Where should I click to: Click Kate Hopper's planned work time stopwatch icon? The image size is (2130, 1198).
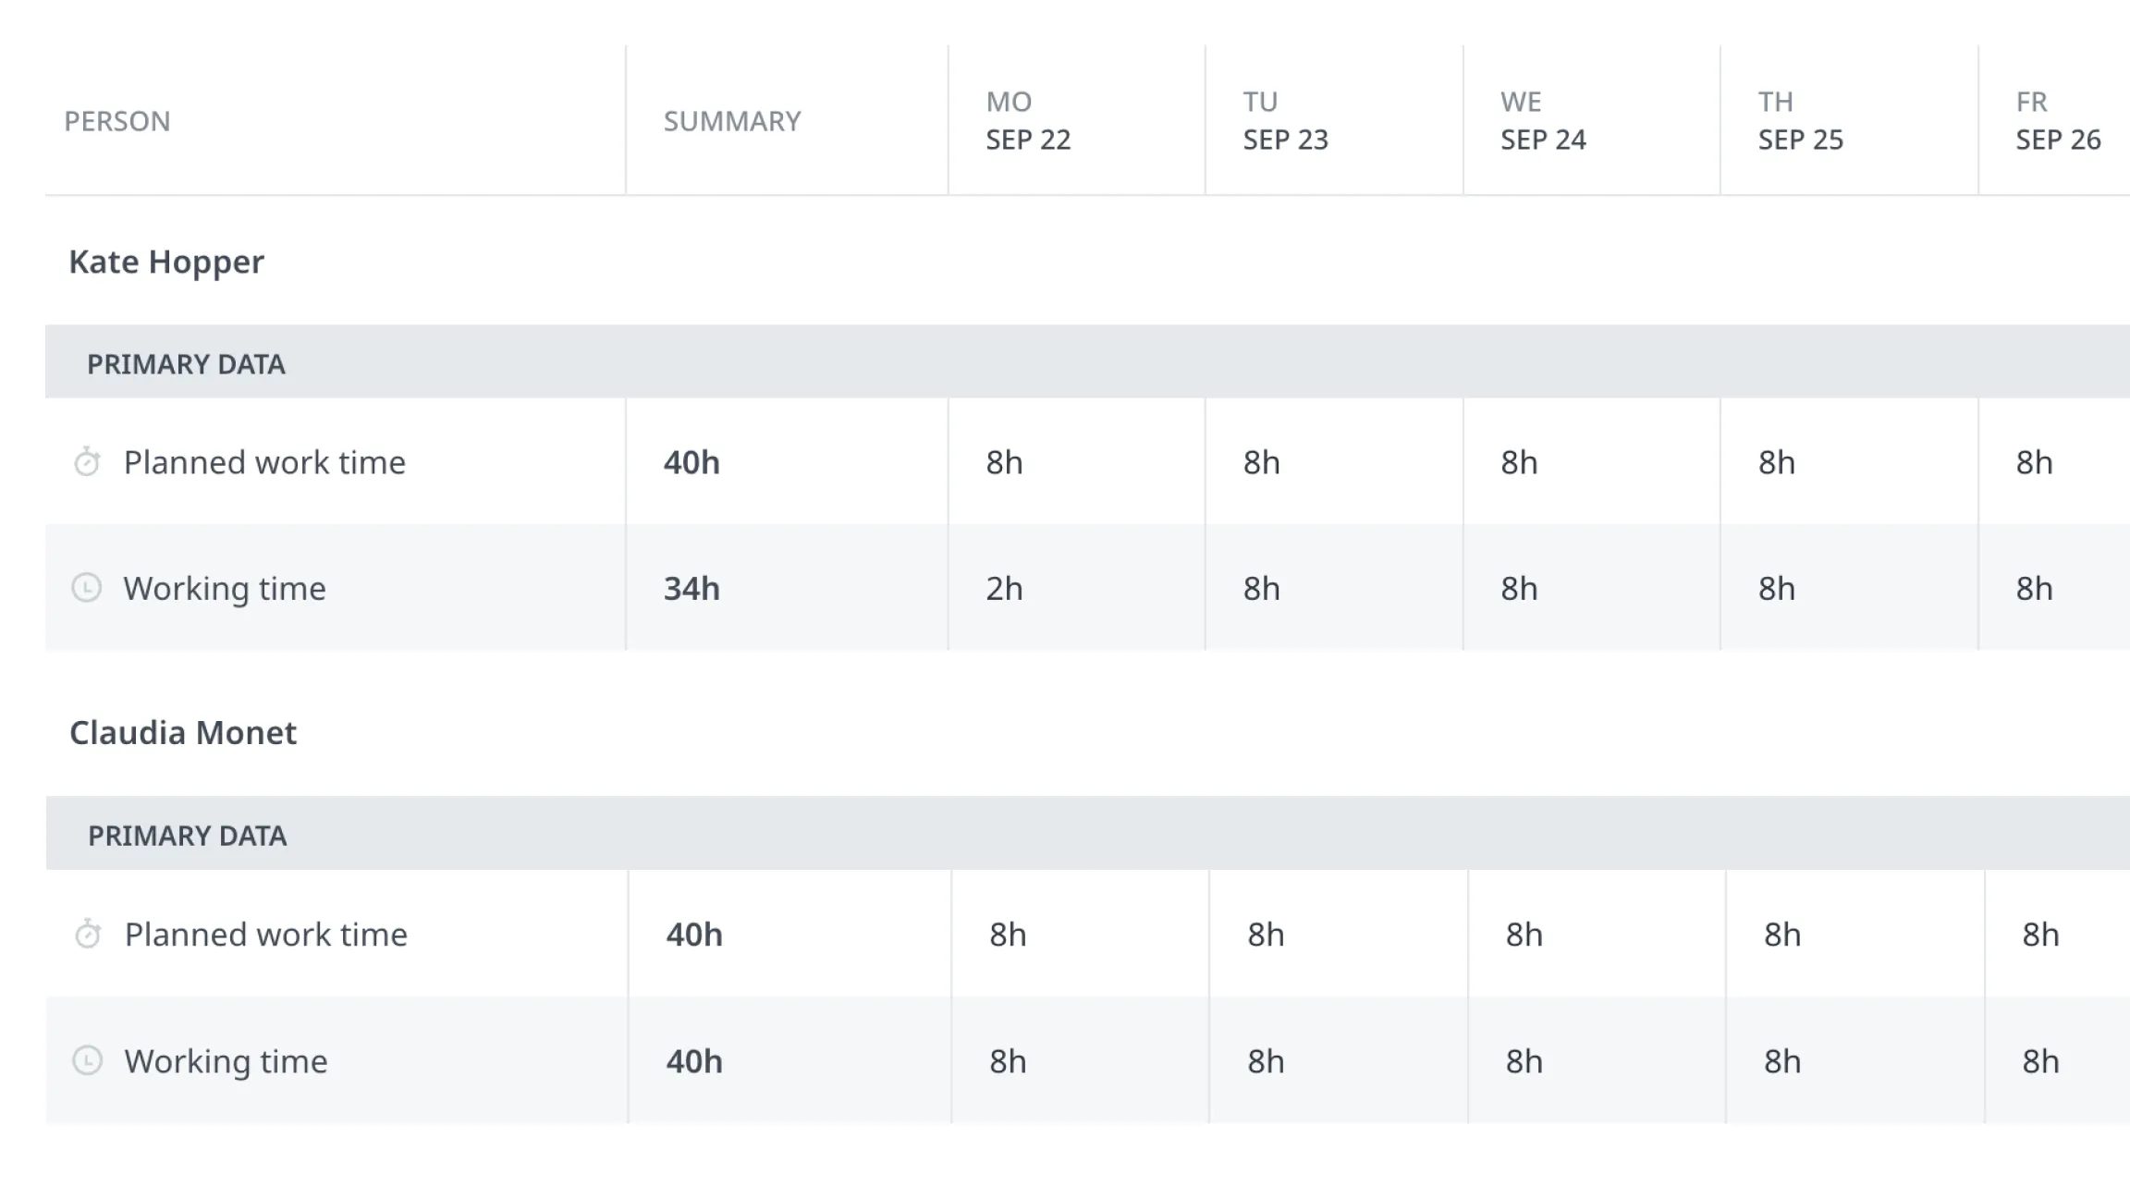click(87, 461)
